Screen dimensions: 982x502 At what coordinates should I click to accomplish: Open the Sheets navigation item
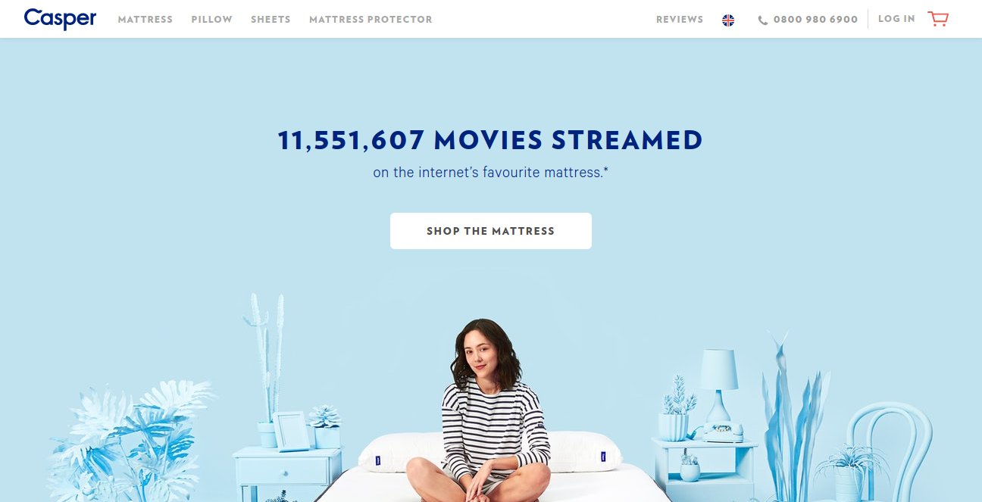pyautogui.click(x=271, y=20)
